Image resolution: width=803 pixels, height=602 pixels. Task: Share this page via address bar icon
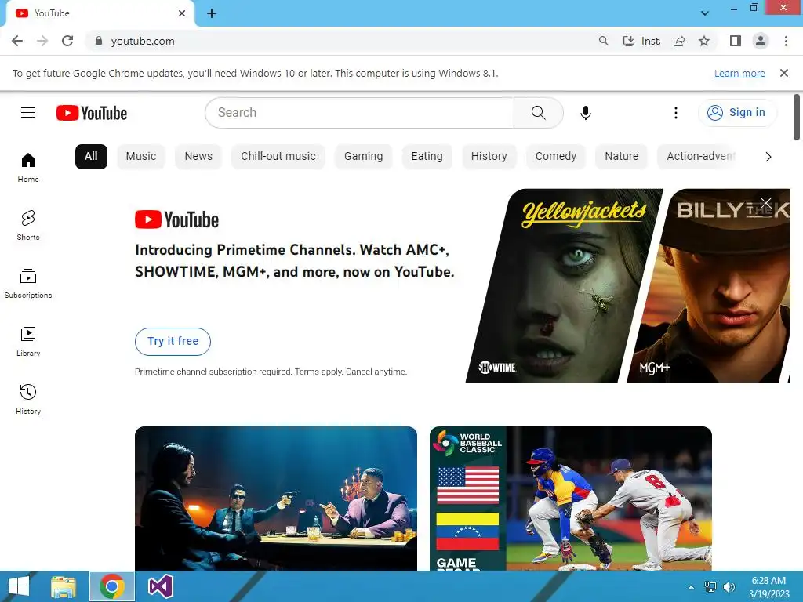click(x=679, y=41)
